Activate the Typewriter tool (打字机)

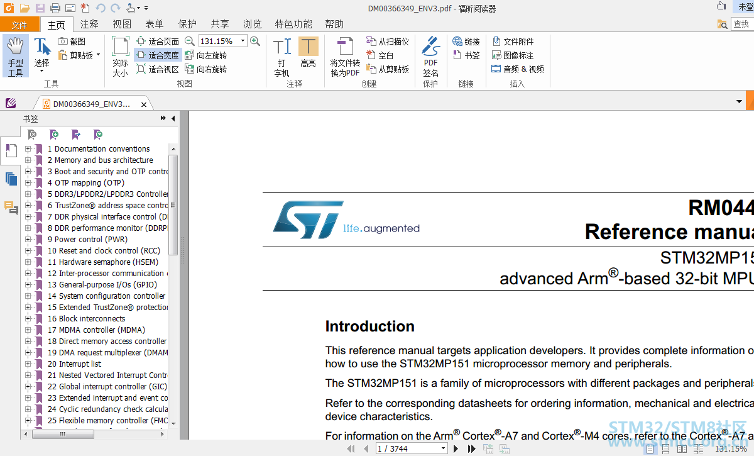pyautogui.click(x=282, y=57)
